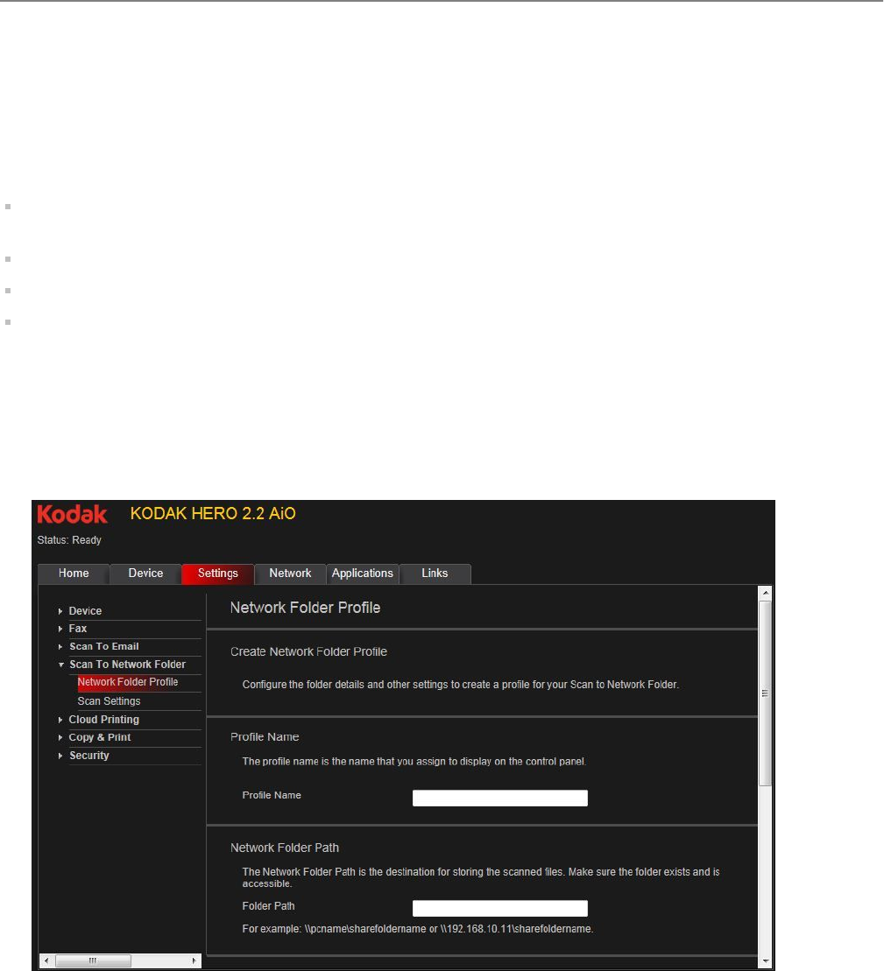
Task: Click the sidebar horizontal scroll right arrow
Action: coord(194,961)
